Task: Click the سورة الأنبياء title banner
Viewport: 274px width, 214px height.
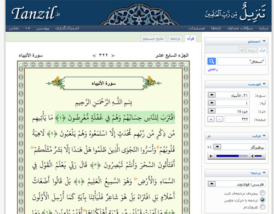Action: (x=104, y=83)
